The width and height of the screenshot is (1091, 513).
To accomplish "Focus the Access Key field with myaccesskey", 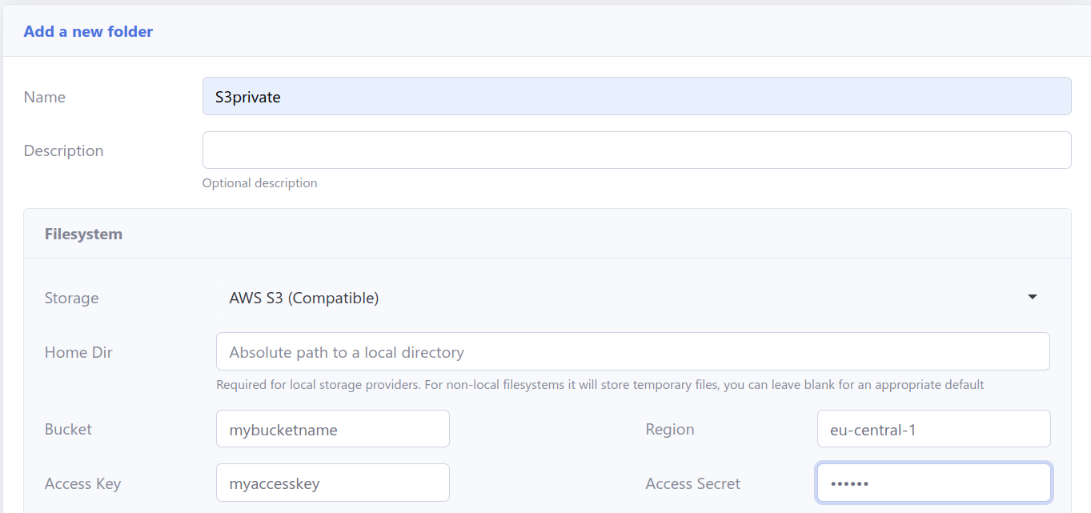I will pos(332,483).
